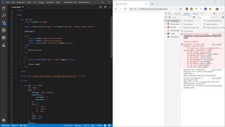Click the Synchronize Changes status bar icon
Screen dimensions: 225x127
[15, 126]
